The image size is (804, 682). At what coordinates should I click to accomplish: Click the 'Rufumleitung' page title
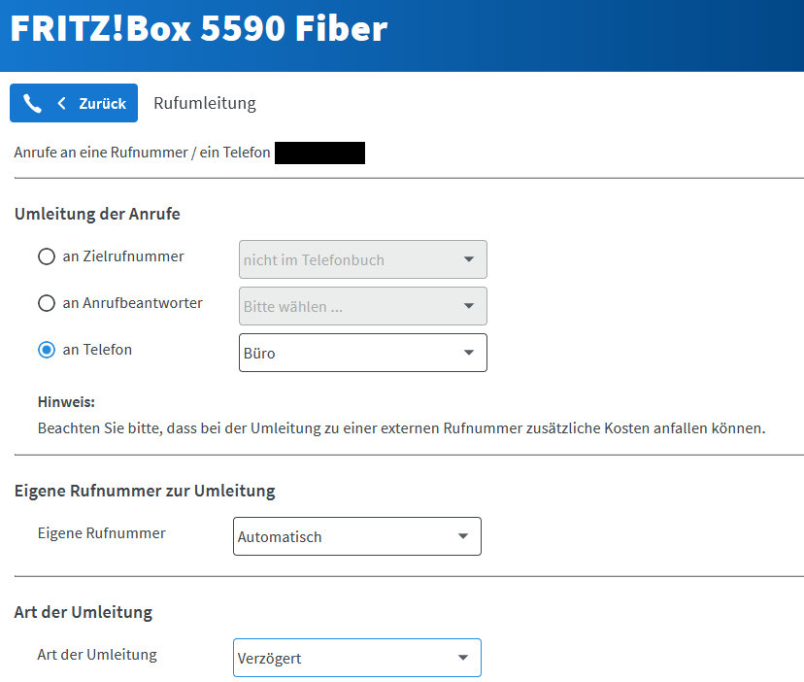tap(205, 103)
